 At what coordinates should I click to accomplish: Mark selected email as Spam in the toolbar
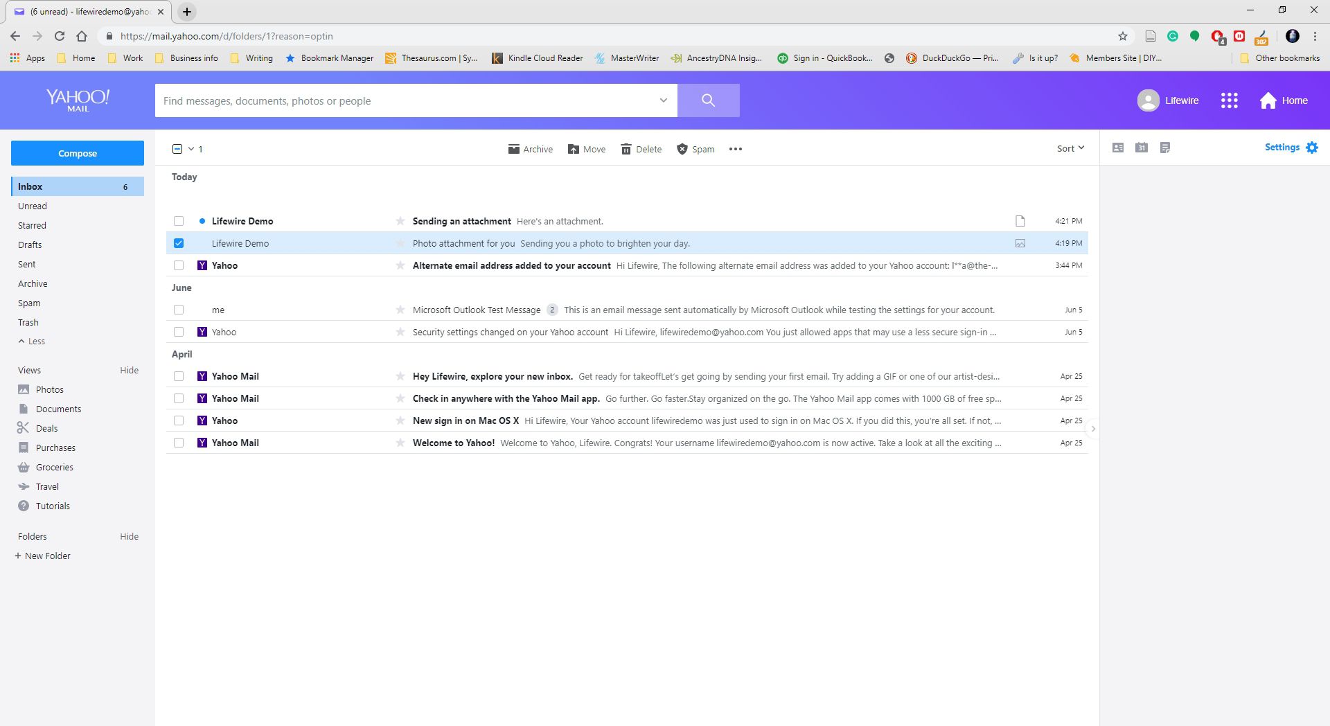(x=695, y=149)
